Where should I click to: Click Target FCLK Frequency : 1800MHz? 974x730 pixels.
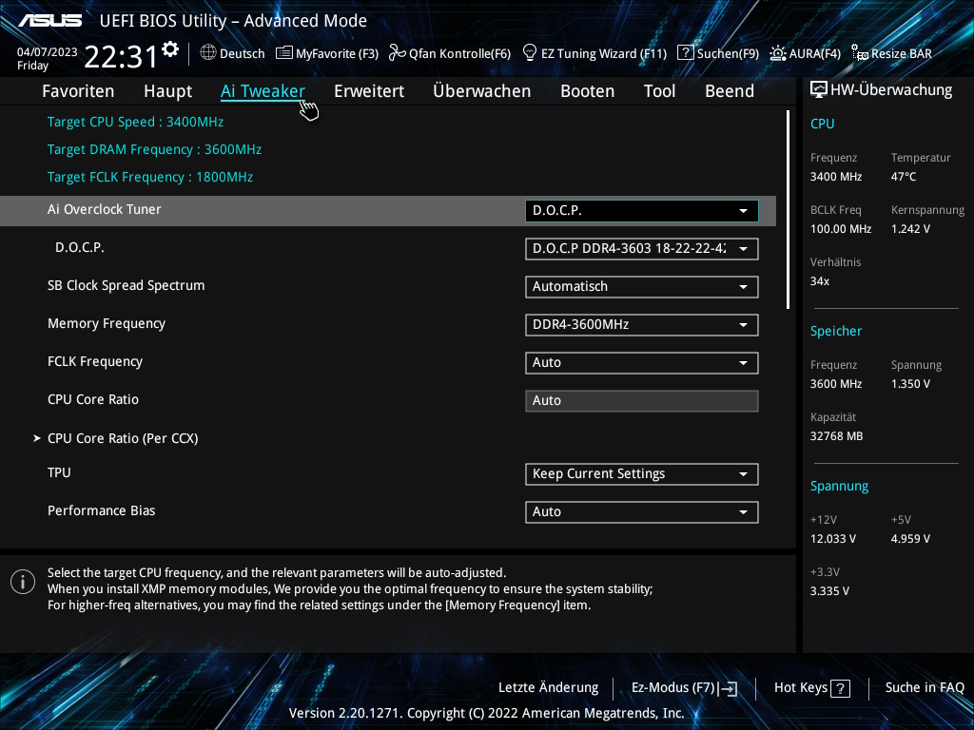coord(150,177)
